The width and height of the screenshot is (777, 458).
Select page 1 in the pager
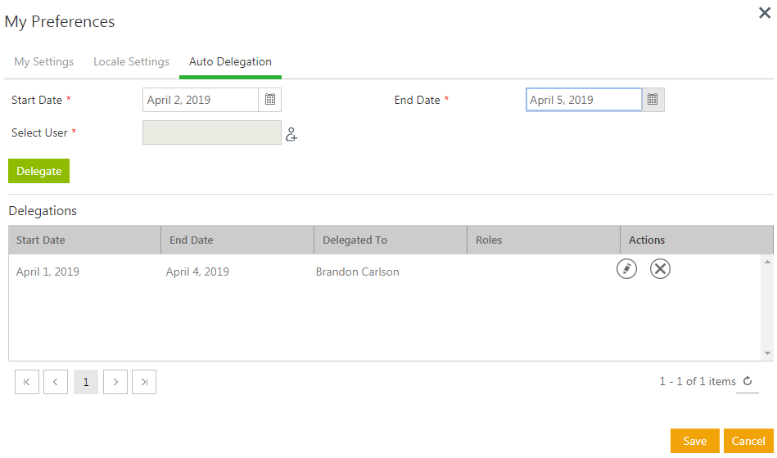pos(86,382)
